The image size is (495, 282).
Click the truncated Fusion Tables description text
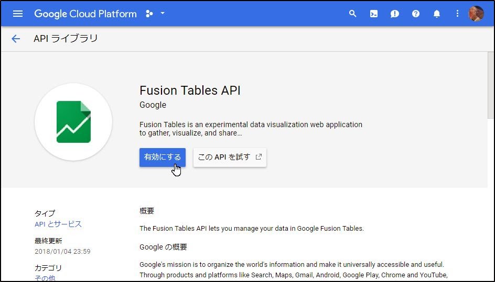(x=251, y=129)
